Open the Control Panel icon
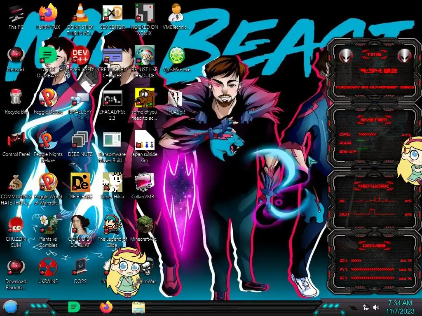Image resolution: width=422 pixels, height=316 pixels. 16,144
